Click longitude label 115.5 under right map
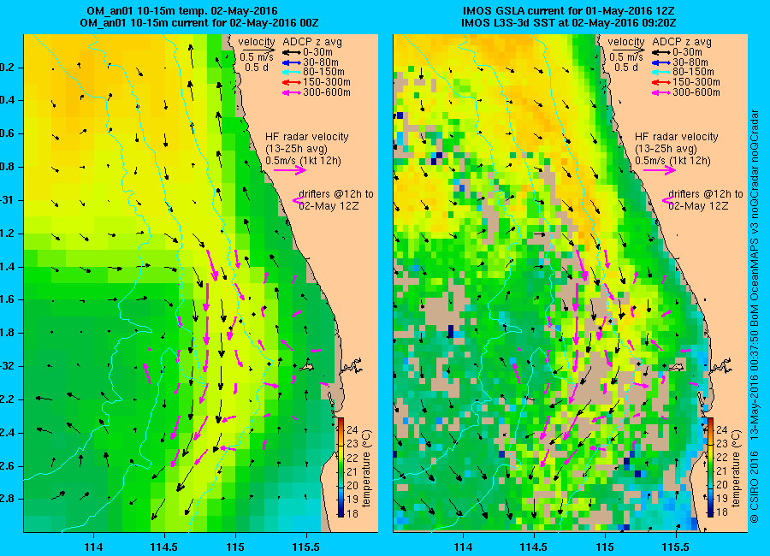Viewport: 770px width, 556px height. (x=676, y=547)
